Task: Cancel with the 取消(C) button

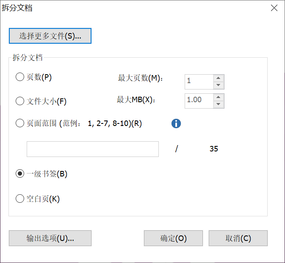Action: [x=238, y=238]
